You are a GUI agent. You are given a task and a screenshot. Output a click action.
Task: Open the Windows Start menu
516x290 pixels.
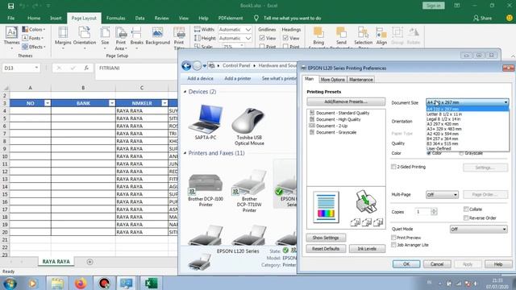pyautogui.click(x=10, y=283)
